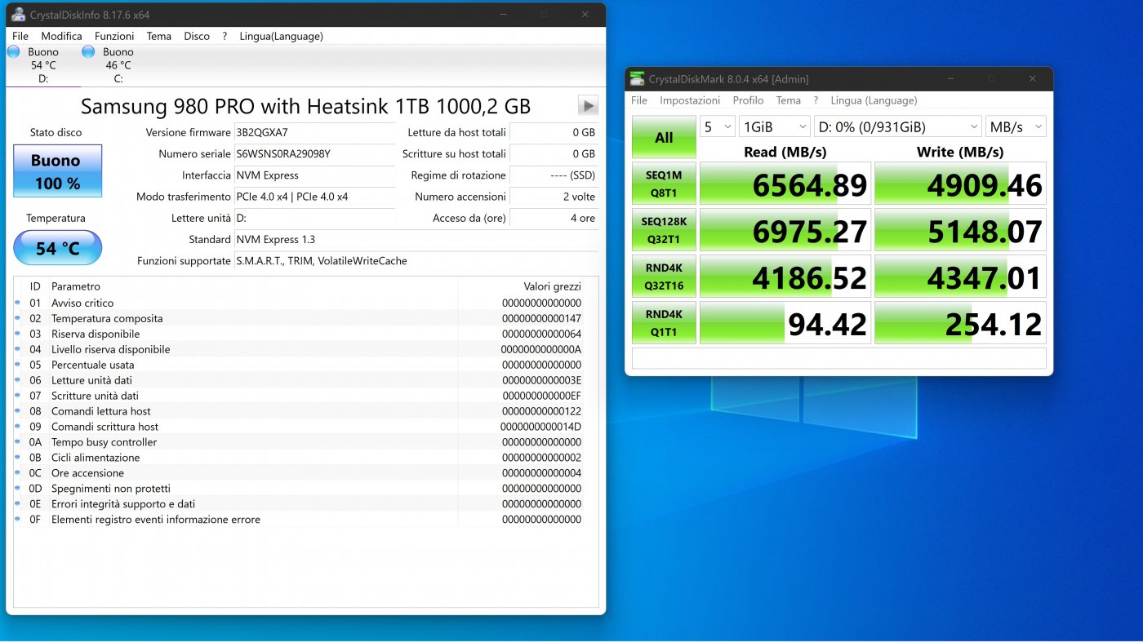This screenshot has height=642, width=1143.
Task: Change the MB/s unit dropdown
Action: point(1016,126)
